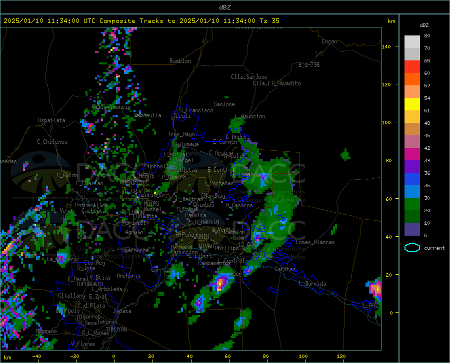Click the intense storm cell southwest of L_Central
The width and height of the screenshot is (450, 363).
click(220, 284)
